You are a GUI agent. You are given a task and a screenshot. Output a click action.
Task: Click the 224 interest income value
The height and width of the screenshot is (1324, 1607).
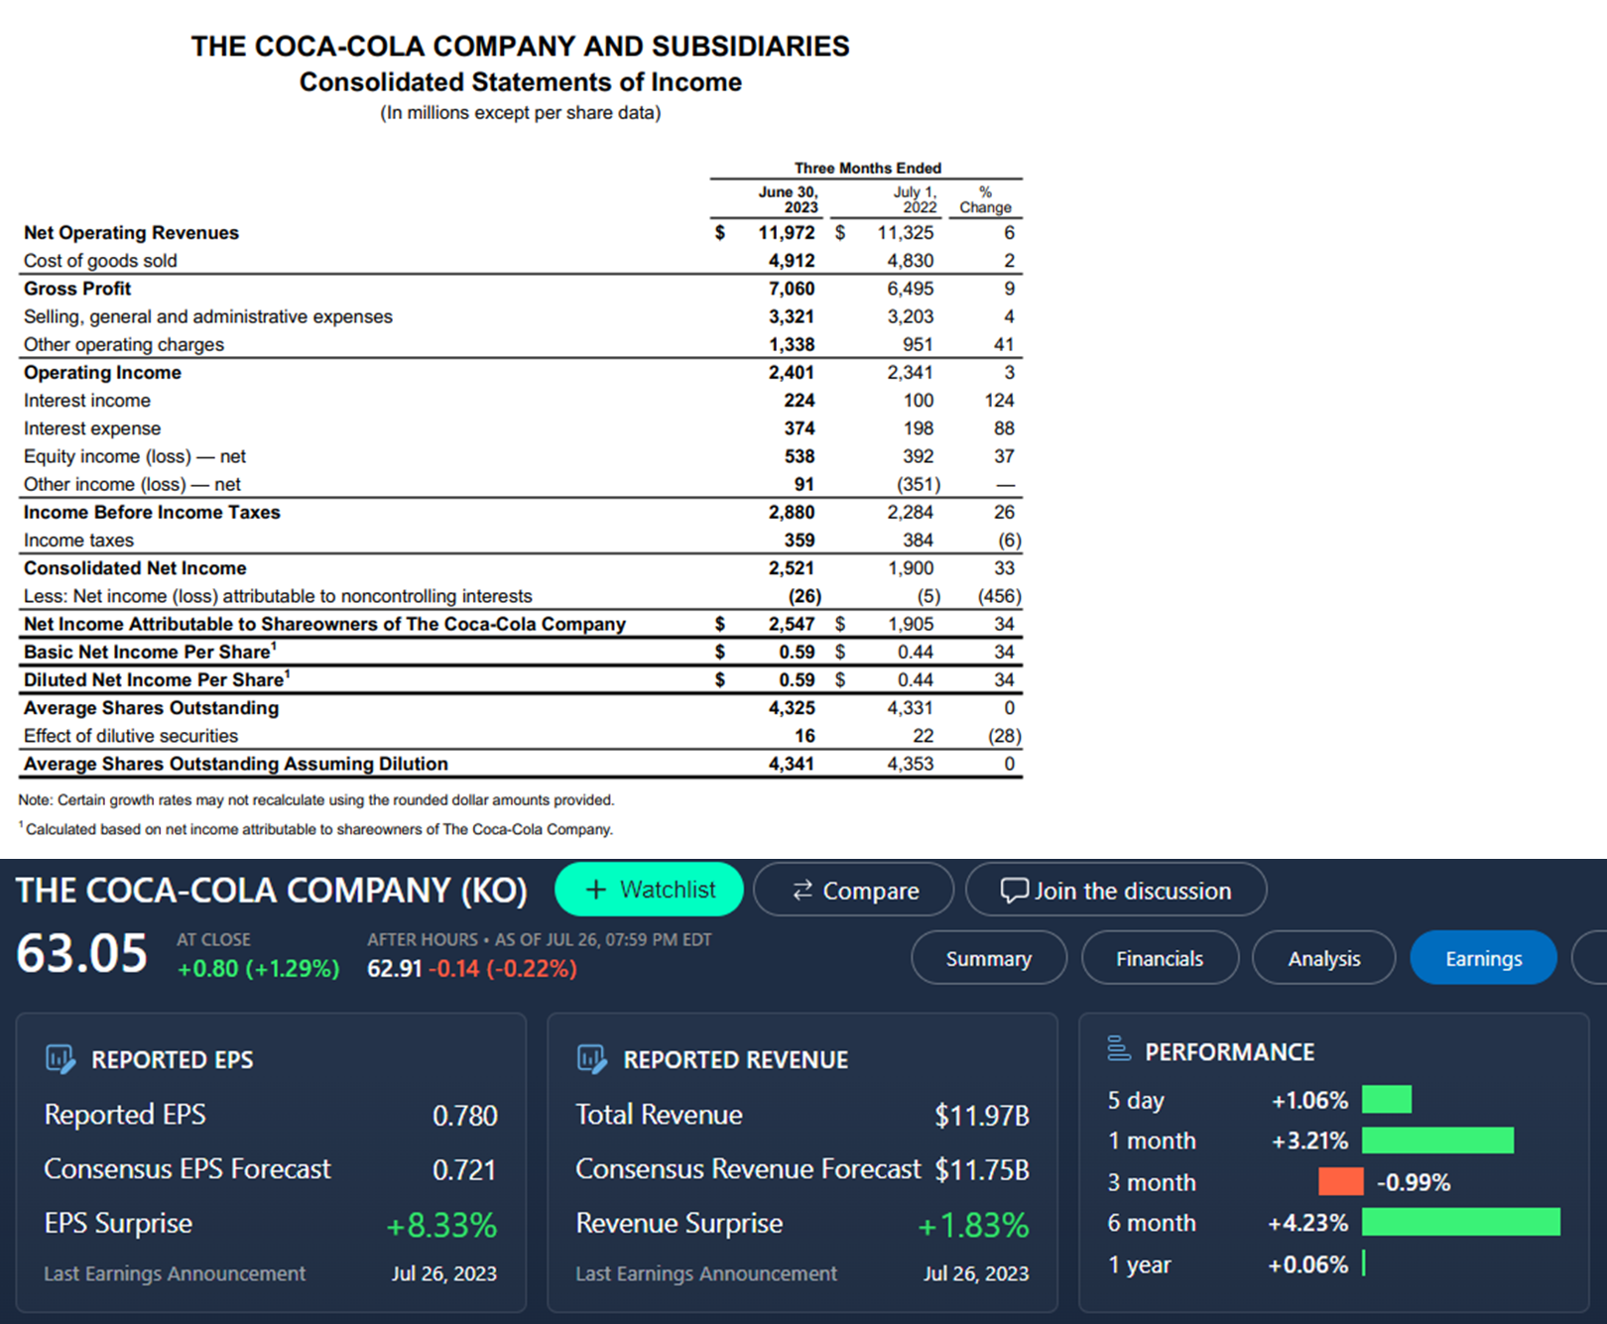(800, 401)
